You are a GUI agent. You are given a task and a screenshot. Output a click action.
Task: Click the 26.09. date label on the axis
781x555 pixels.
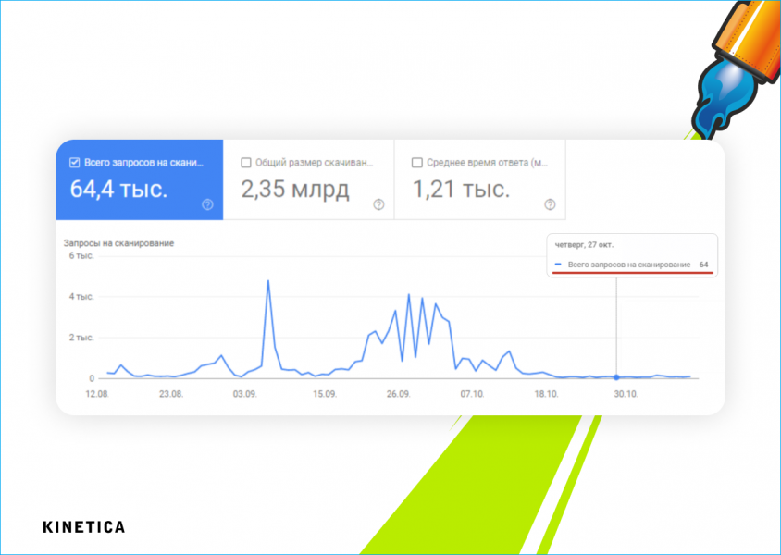click(399, 394)
